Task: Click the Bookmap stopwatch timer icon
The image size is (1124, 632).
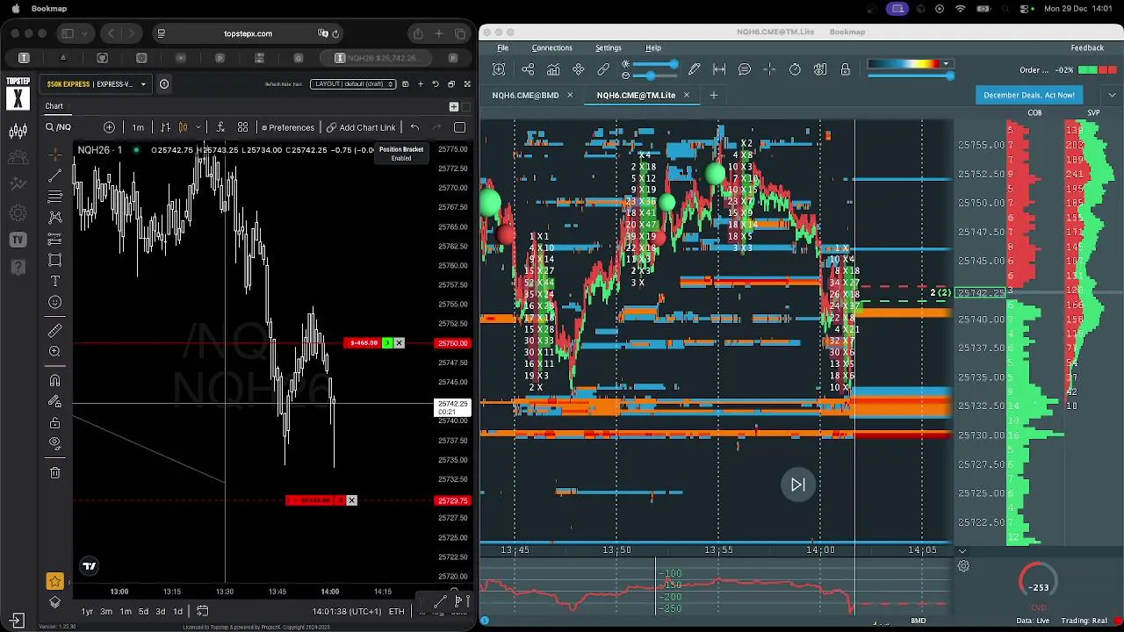Action: 795,69
